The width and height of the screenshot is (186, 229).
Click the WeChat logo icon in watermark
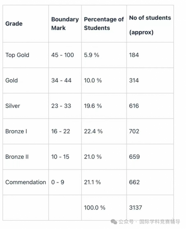pos(114,222)
